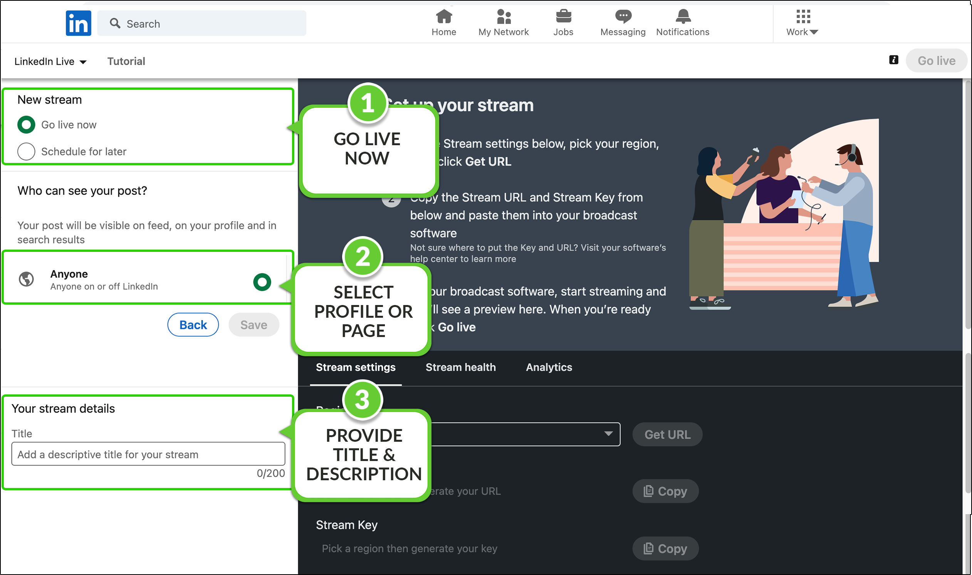Expand the Work menu arrow
Image resolution: width=972 pixels, height=575 pixels.
tap(814, 32)
